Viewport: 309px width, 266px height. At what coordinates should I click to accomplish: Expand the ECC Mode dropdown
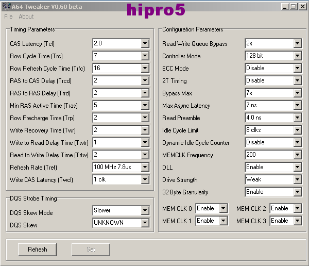(297, 68)
